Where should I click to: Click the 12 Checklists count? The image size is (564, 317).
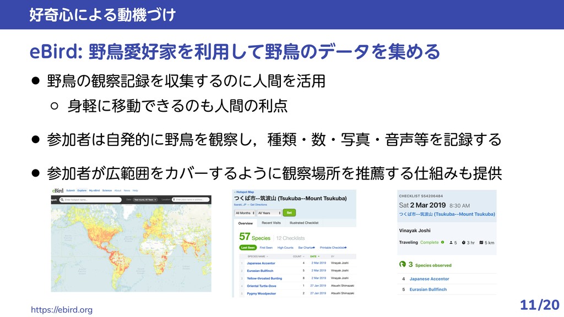tap(290, 238)
